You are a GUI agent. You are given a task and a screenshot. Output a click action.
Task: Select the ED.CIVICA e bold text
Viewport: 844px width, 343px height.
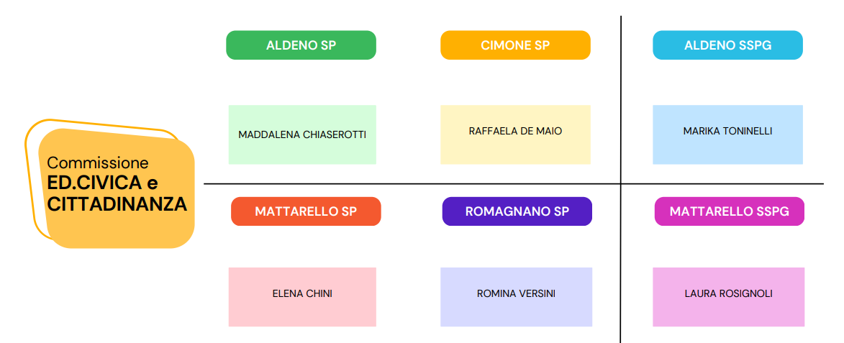(x=103, y=183)
